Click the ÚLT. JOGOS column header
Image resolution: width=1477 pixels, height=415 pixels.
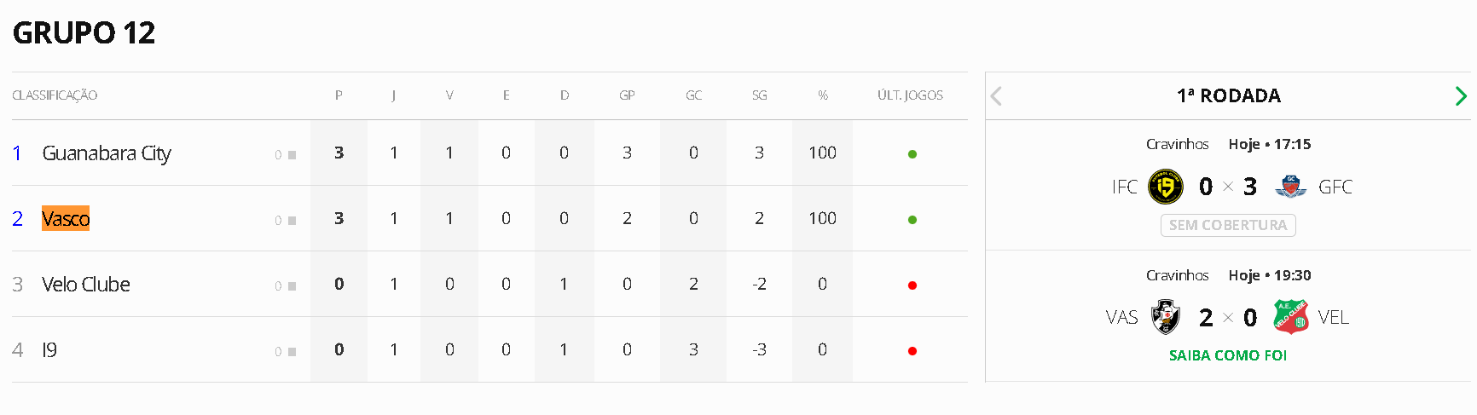click(910, 95)
